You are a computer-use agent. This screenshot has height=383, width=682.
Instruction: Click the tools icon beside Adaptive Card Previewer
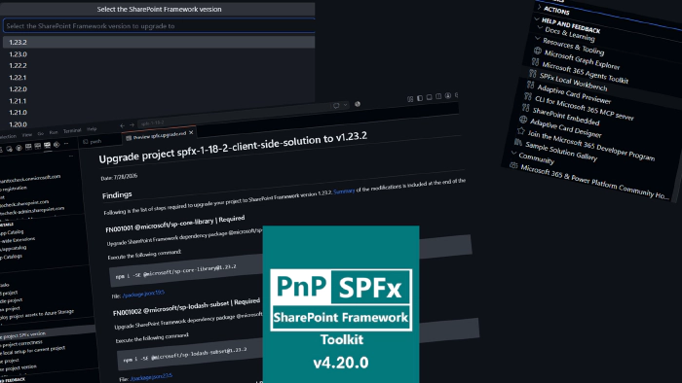(530, 85)
